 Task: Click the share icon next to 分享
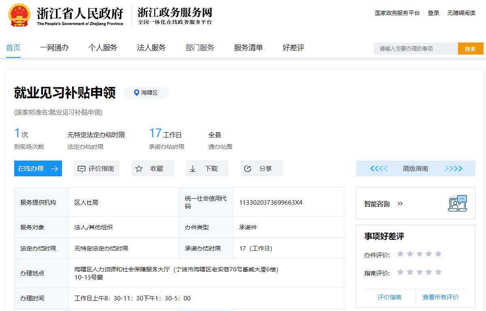pyautogui.click(x=248, y=169)
